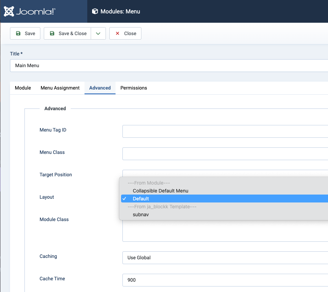
Task: Click the Target Position field
Action: pos(225,173)
